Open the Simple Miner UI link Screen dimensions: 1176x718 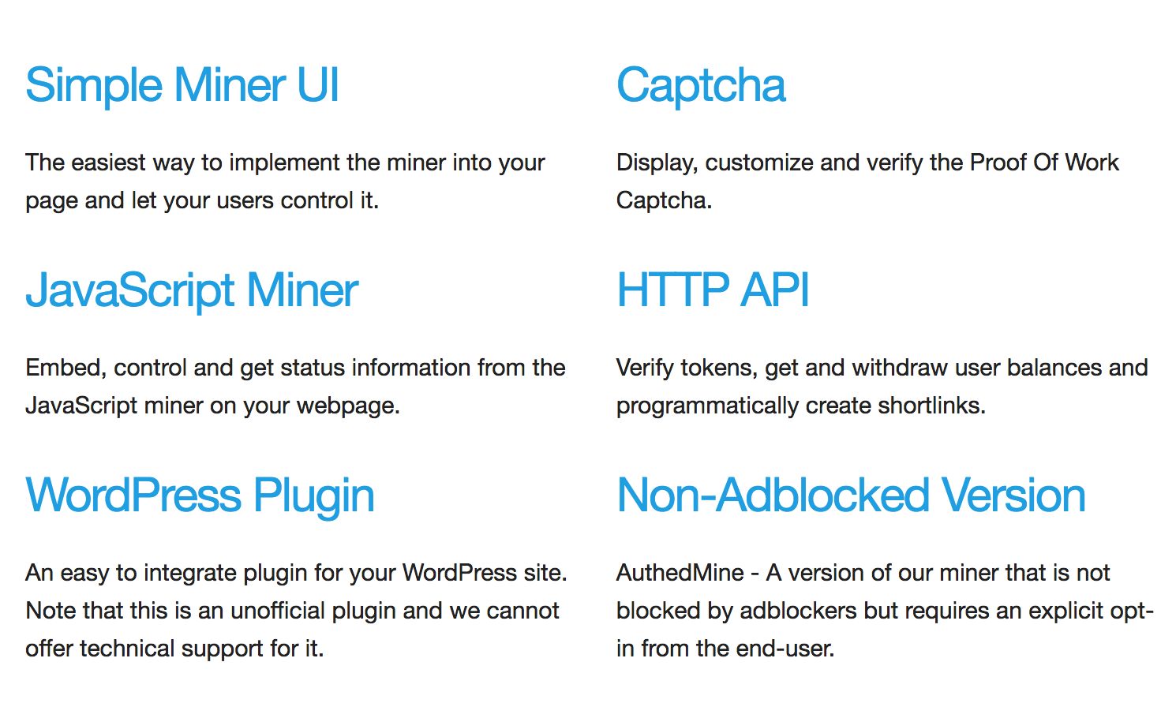pos(182,85)
